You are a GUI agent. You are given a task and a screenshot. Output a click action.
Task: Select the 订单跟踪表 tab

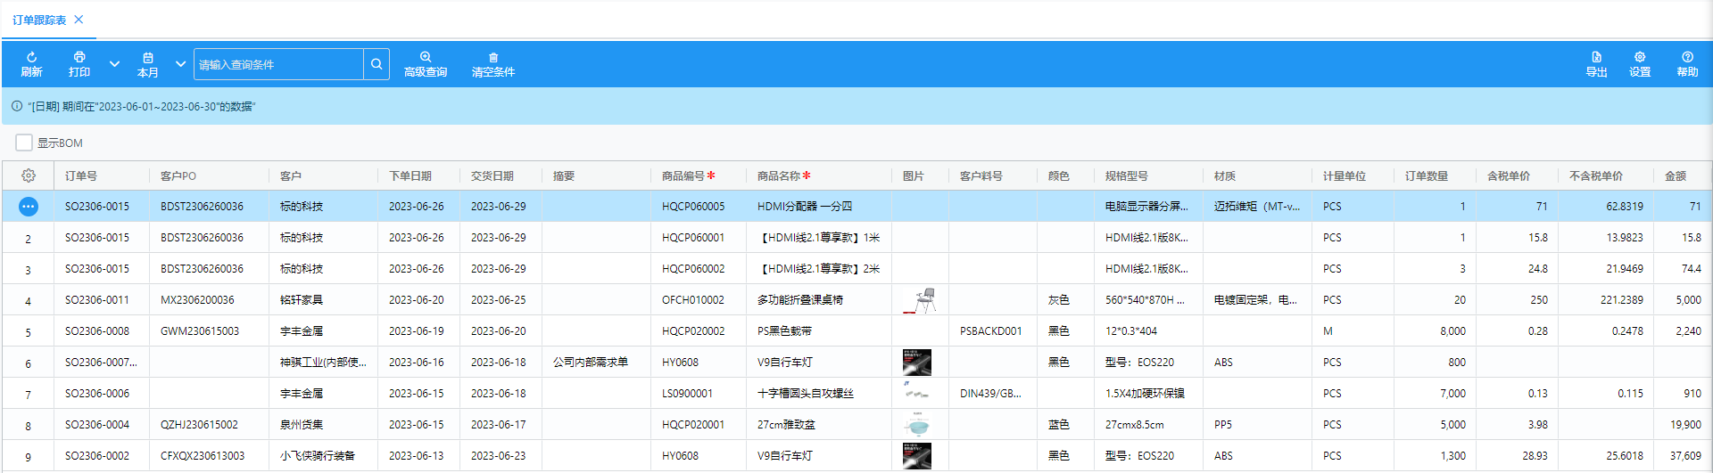coord(39,20)
